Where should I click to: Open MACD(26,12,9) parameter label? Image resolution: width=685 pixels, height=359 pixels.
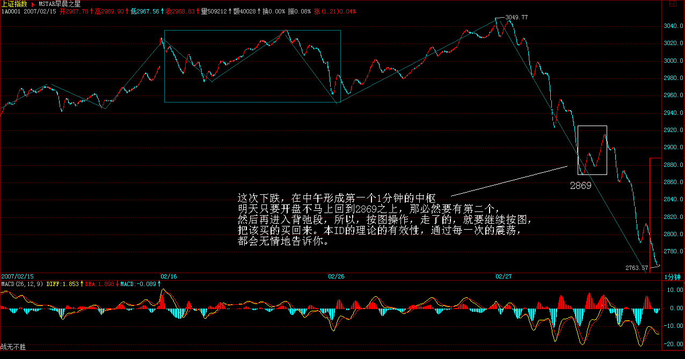point(22,284)
